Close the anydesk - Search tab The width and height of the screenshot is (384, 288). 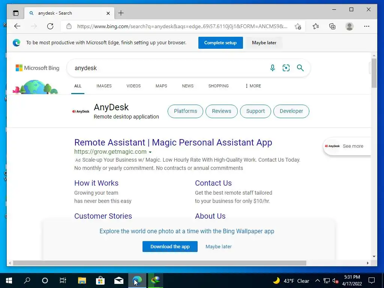(108, 13)
